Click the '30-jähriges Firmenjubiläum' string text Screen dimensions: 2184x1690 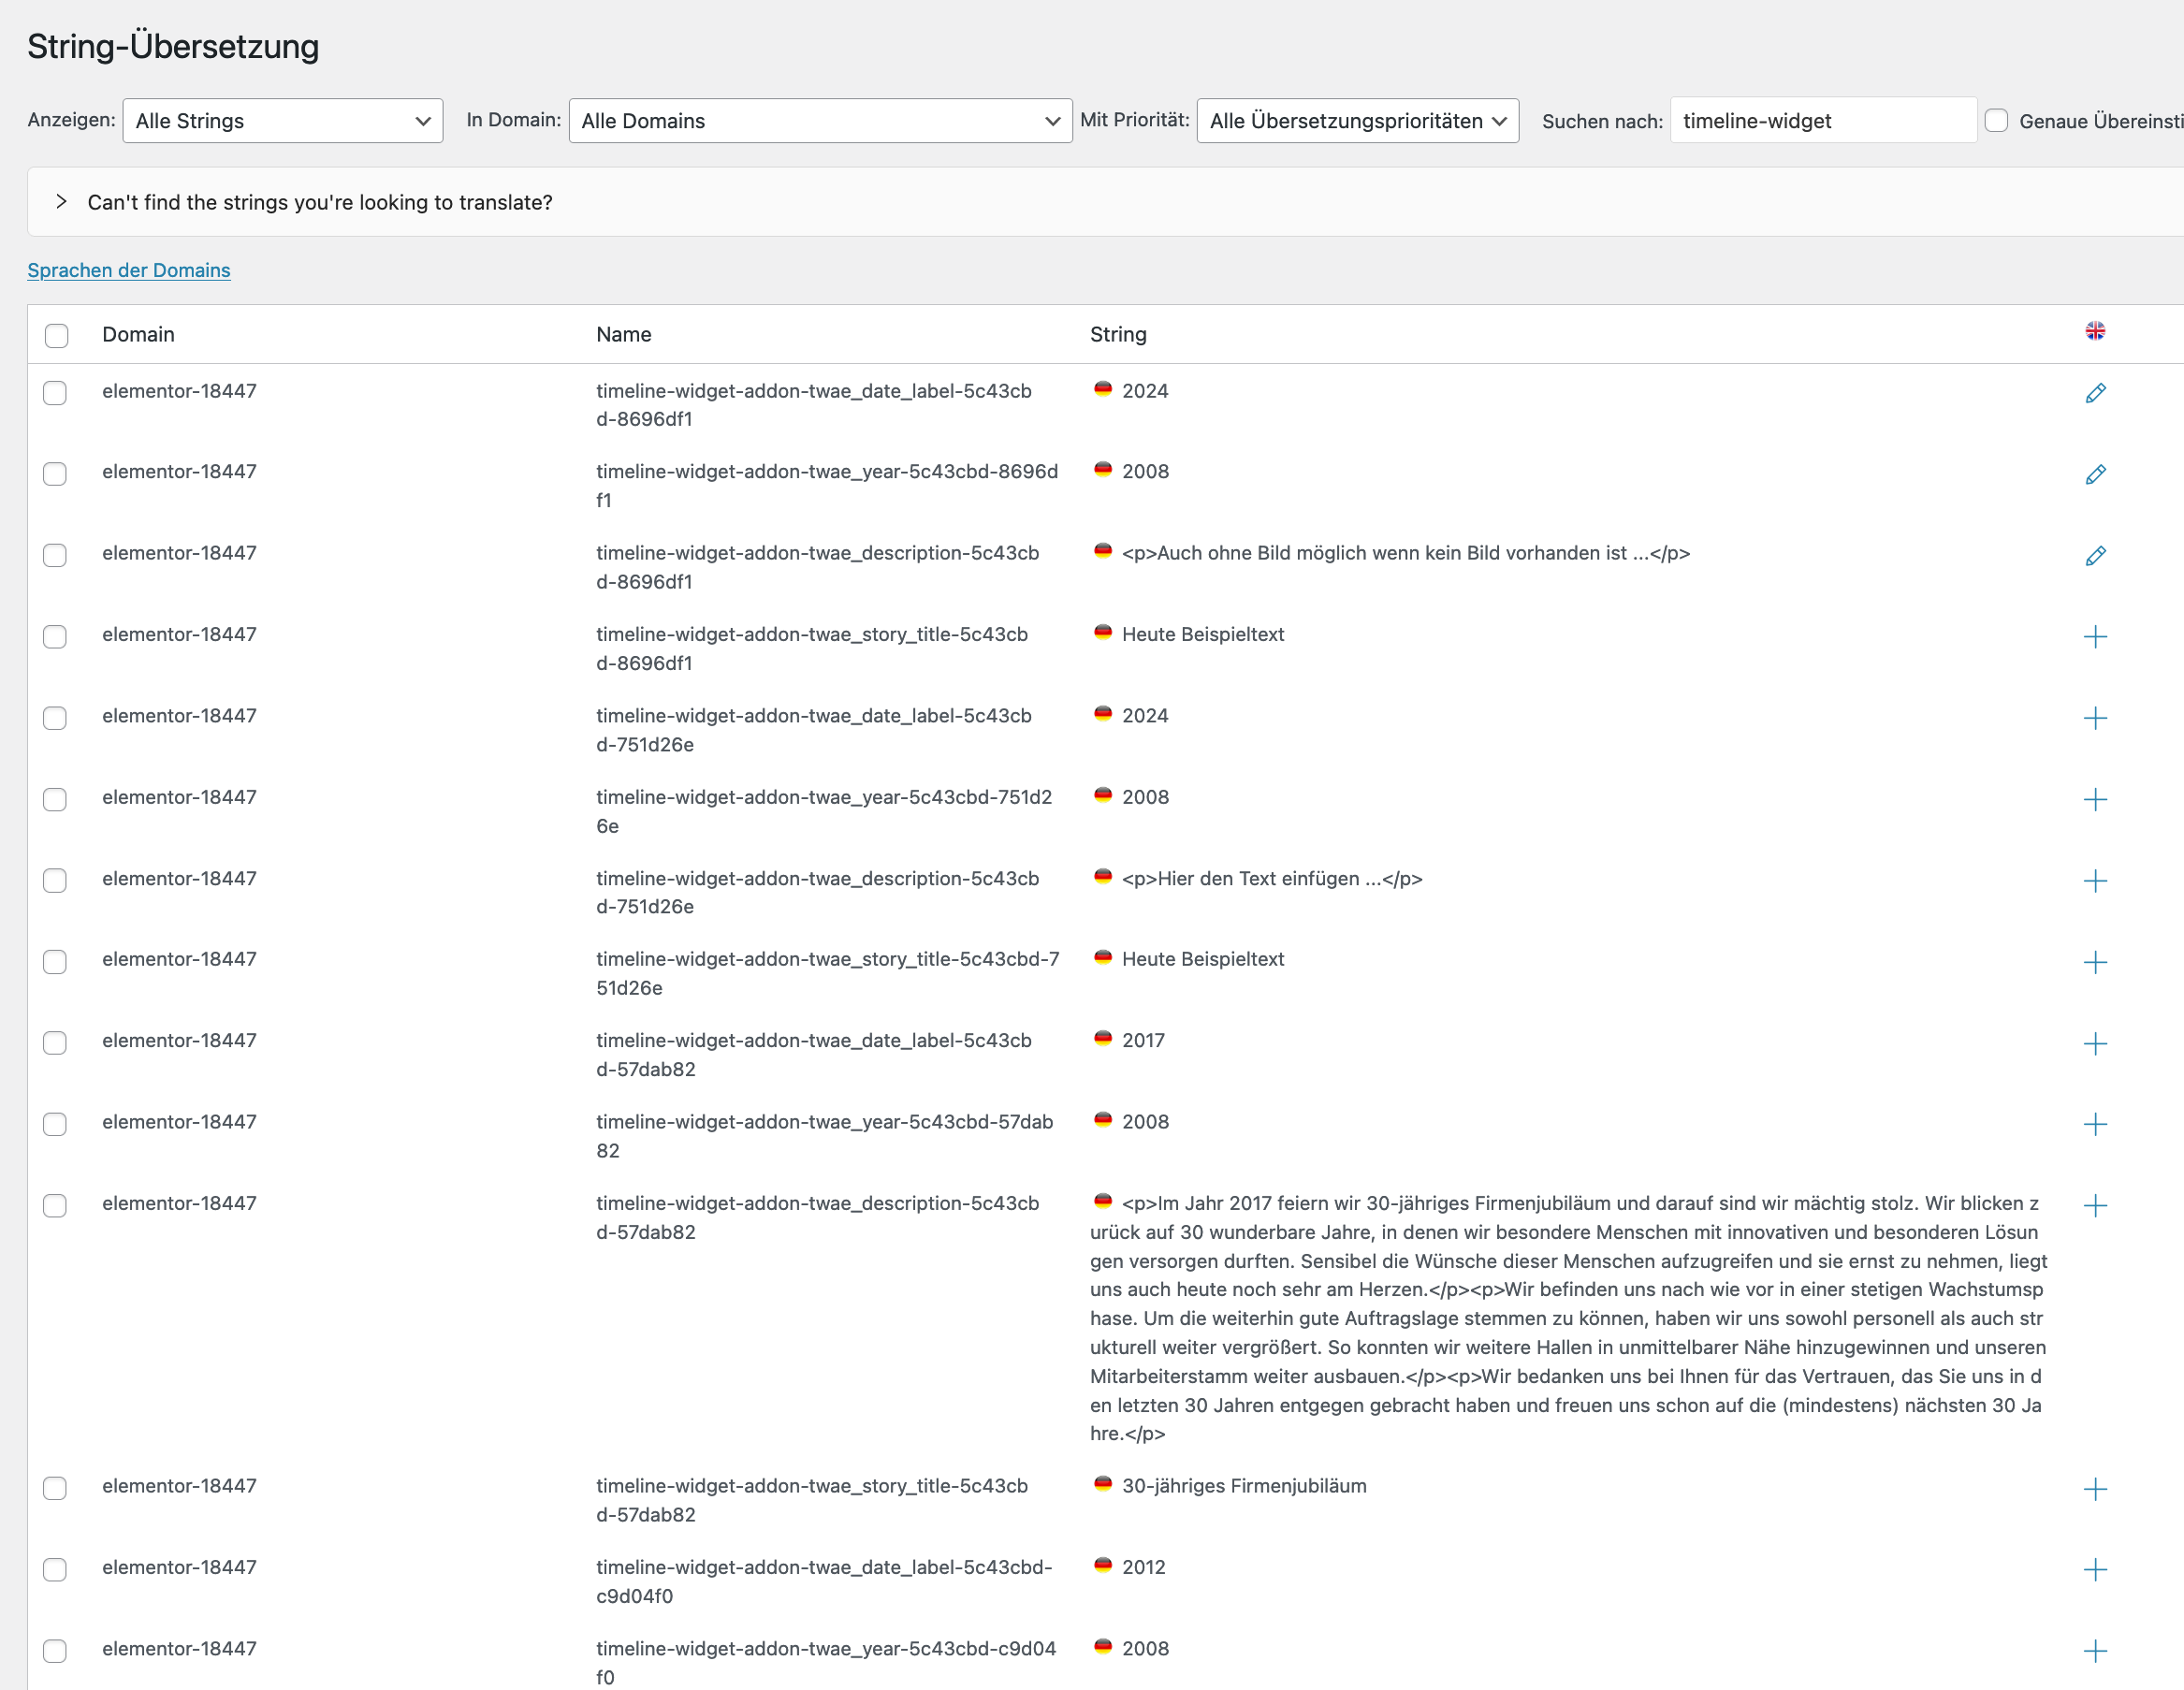tap(1244, 1486)
